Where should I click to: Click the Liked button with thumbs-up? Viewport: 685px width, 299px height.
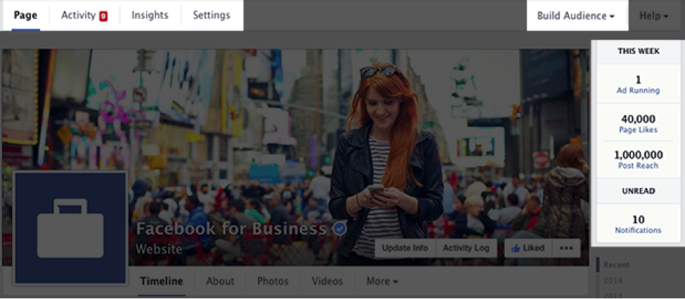click(x=528, y=248)
